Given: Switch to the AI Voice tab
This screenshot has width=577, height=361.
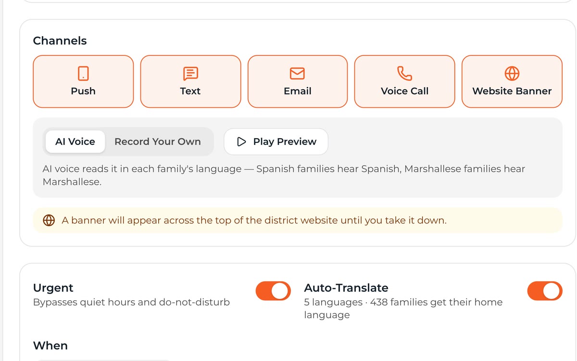Looking at the screenshot, I should tap(75, 142).
